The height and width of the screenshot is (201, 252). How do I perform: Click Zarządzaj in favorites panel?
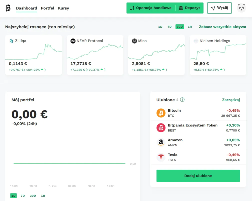[x=231, y=100]
